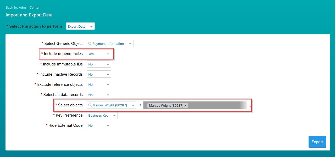Viewport: 335px width, 157px height.
Task: Open the Select Generic Object dropdown
Action: click(110, 44)
